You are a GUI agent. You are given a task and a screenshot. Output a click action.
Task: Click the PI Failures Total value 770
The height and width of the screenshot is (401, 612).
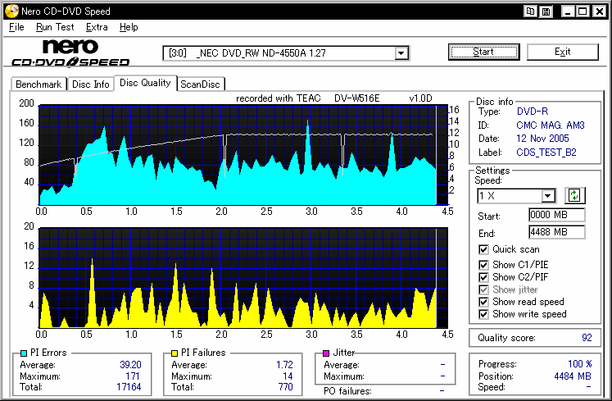(x=285, y=387)
